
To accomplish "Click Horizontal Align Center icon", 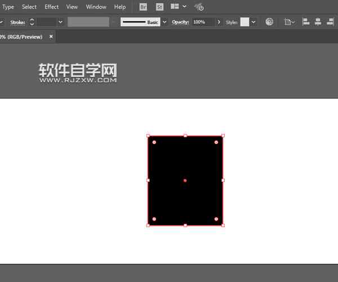I will click(318, 22).
